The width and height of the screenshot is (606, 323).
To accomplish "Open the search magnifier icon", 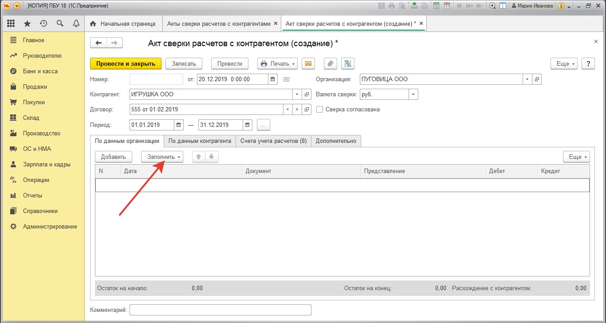I will tap(59, 24).
